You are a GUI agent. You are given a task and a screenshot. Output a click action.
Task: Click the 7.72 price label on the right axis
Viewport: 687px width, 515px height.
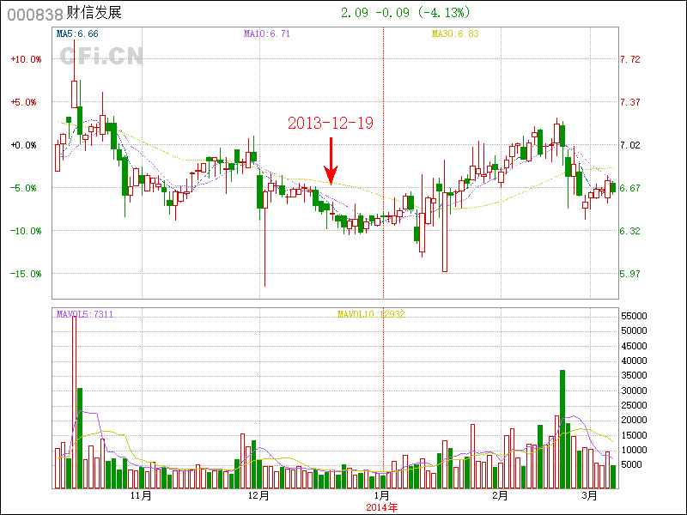click(629, 59)
